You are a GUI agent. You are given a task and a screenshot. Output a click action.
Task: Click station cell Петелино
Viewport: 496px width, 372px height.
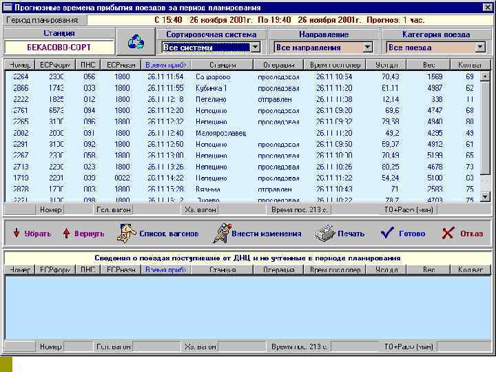[x=211, y=100]
